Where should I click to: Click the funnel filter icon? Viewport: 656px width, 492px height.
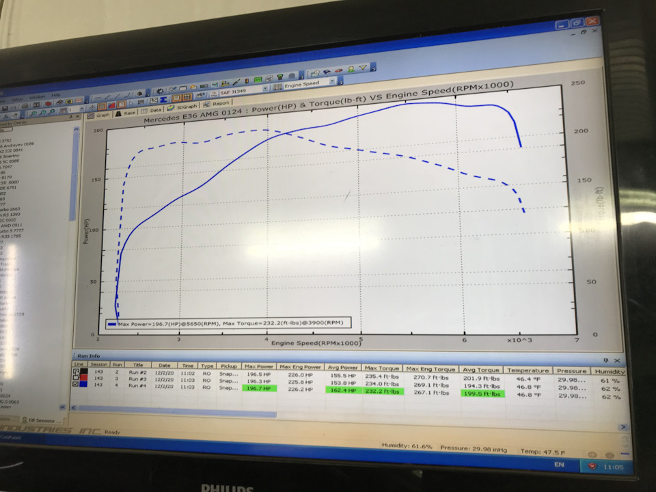pos(362,68)
